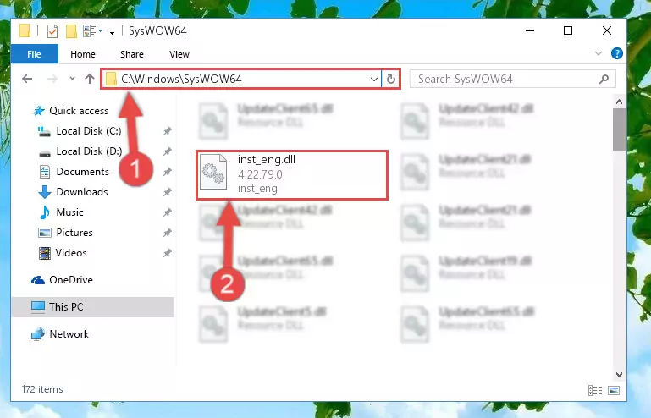Close the SysWOW64 window
Image resolution: width=651 pixels, height=418 pixels.
coord(607,31)
